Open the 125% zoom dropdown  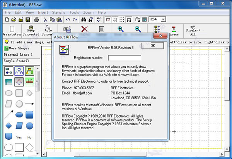[163, 19]
